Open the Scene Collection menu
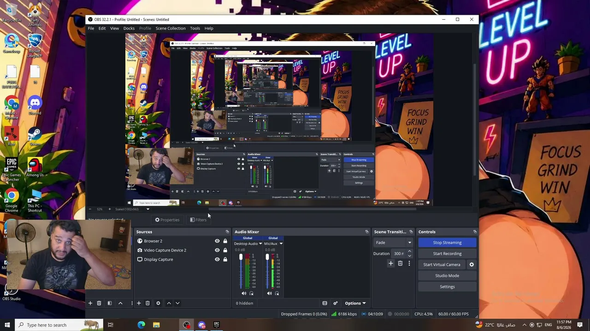The image size is (590, 331). pyautogui.click(x=171, y=29)
